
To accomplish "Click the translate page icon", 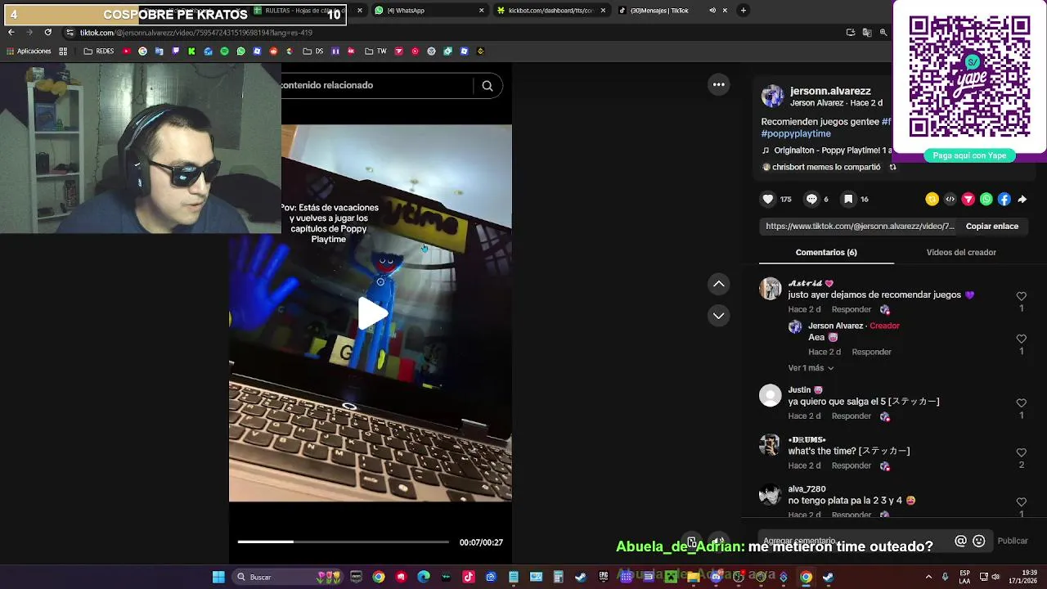I will pyautogui.click(x=867, y=33).
